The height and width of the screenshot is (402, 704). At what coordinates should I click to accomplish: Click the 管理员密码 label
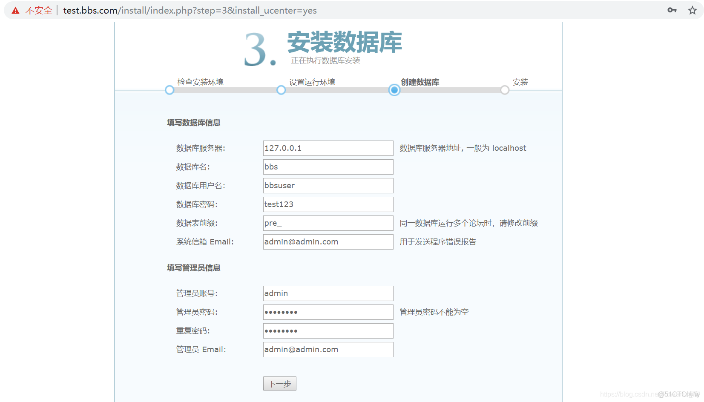(x=197, y=312)
